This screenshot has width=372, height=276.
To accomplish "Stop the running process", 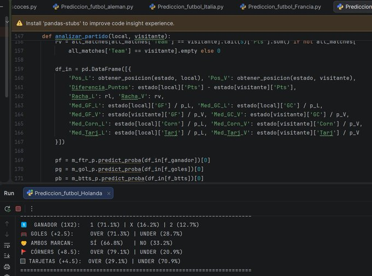I will pos(18,209).
